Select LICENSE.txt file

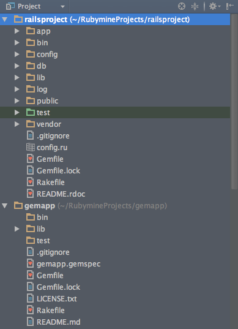56,299
